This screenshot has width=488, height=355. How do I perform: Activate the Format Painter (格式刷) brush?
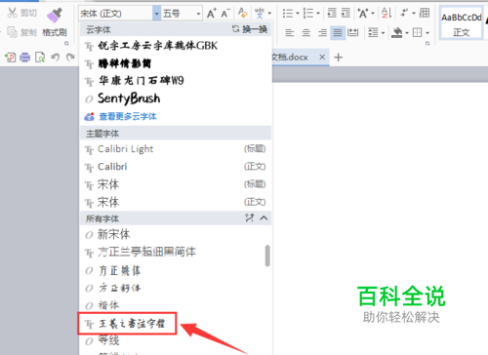pos(55,15)
